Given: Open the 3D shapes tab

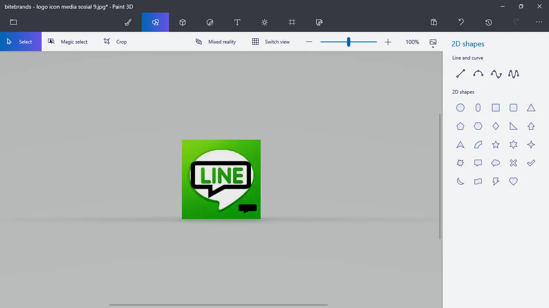Looking at the screenshot, I should pyautogui.click(x=183, y=22).
